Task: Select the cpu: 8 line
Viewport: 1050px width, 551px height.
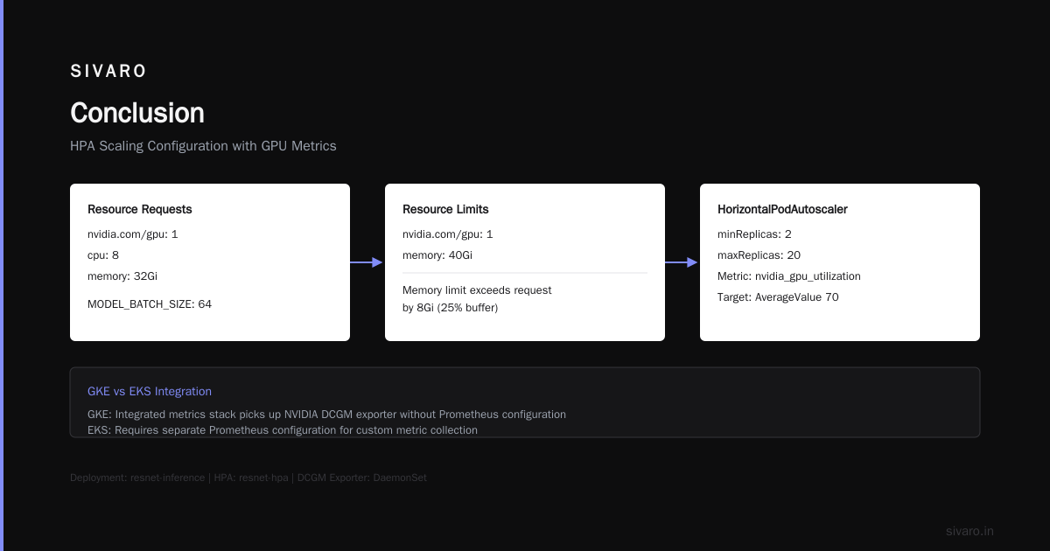Action: [x=103, y=255]
